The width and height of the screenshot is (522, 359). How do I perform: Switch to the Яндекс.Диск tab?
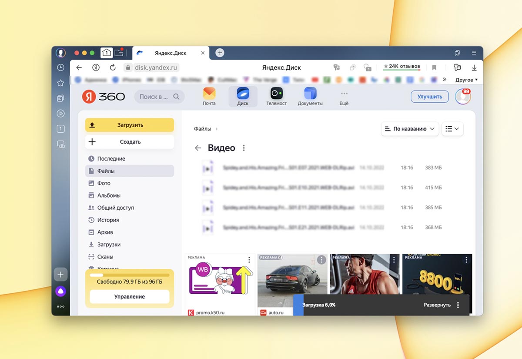click(x=171, y=53)
